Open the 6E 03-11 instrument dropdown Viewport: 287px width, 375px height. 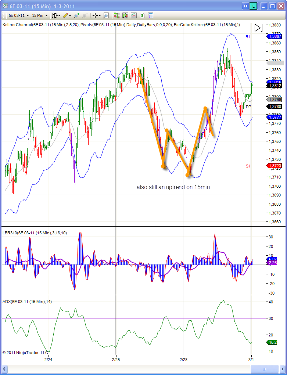(x=18, y=15)
